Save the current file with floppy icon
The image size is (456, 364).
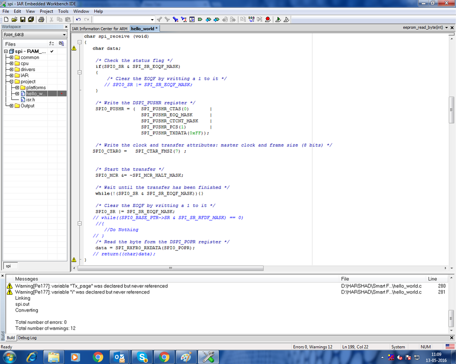point(22,20)
